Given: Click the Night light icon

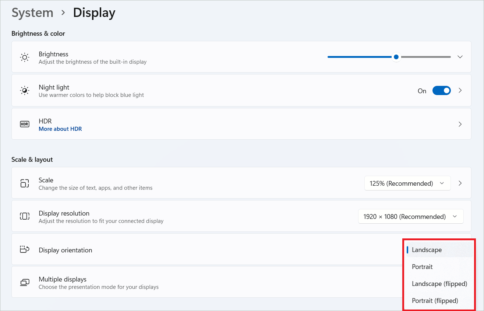Looking at the screenshot, I should 25,91.
